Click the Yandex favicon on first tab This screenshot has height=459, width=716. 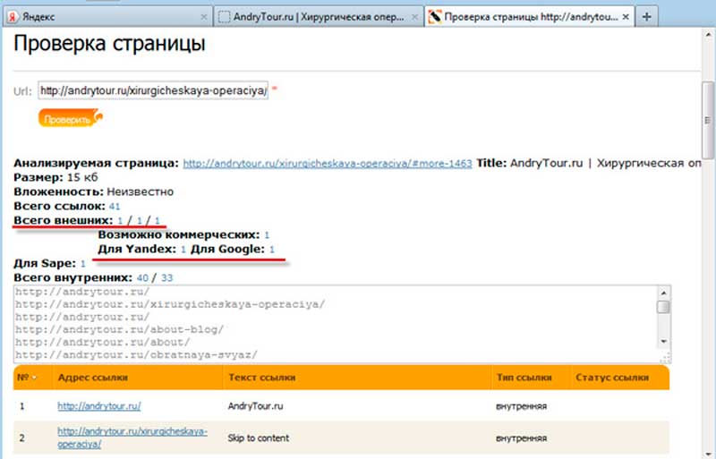tap(13, 17)
